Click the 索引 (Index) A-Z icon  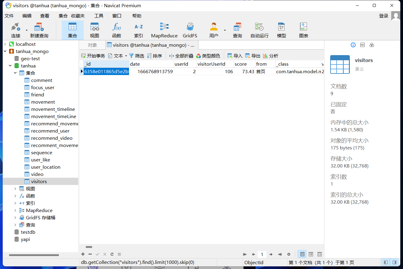[x=139, y=30]
